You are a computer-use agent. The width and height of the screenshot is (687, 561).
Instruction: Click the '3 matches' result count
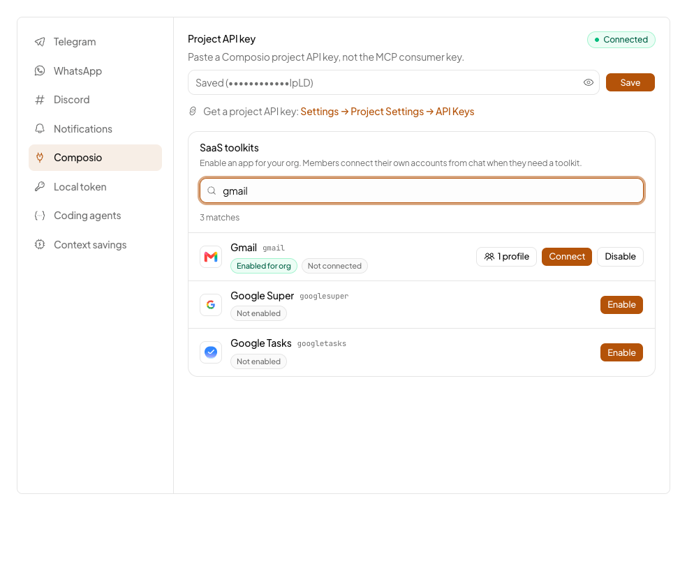(219, 218)
